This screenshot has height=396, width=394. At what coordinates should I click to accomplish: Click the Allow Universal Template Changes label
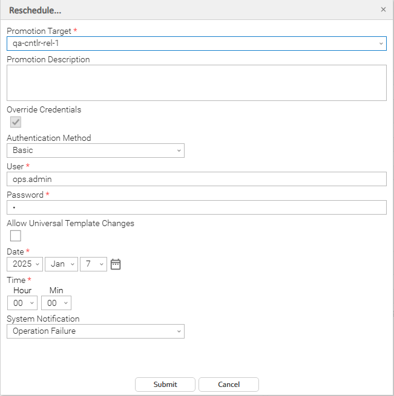[70, 223]
